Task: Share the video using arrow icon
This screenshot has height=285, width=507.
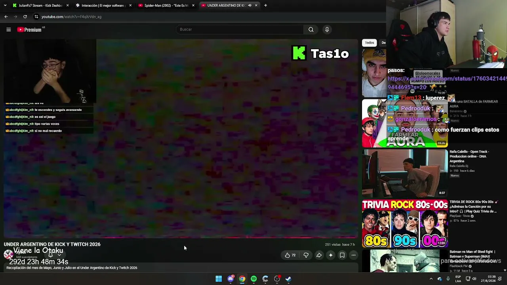Action: coord(318,255)
